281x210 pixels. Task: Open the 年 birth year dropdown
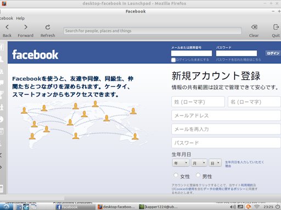pos(181,163)
